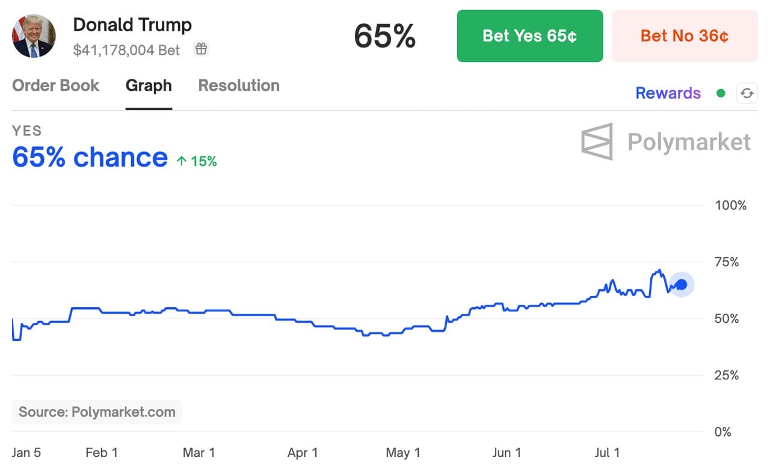This screenshot has width=770, height=475.
Task: Open the gift rewards icon beside bet volume
Action: 201,49
